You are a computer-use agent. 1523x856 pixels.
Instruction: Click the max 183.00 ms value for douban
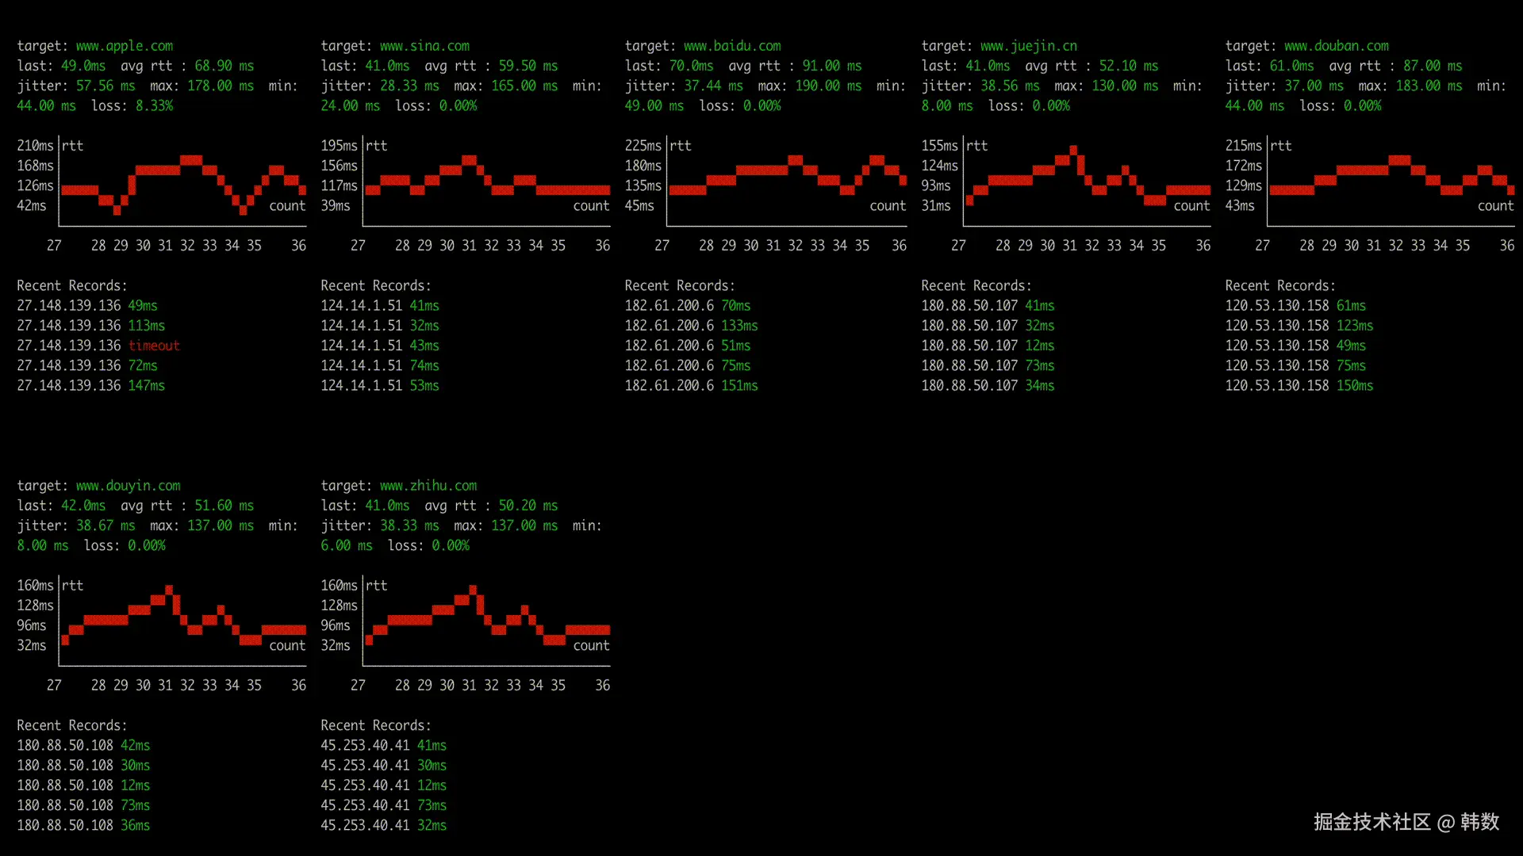pyautogui.click(x=1428, y=86)
